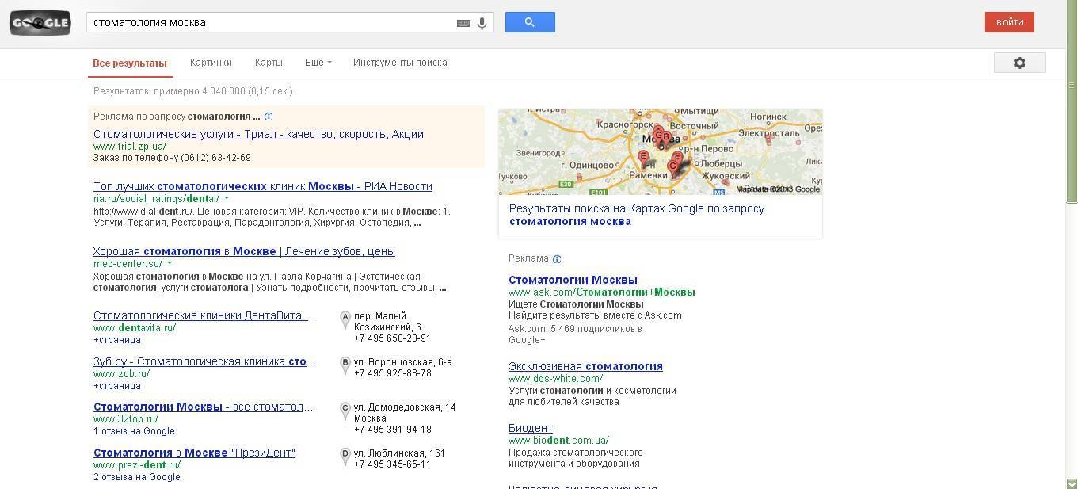Open the on-screen keyboard icon in search box
This screenshot has width=1078, height=489.
[x=464, y=23]
